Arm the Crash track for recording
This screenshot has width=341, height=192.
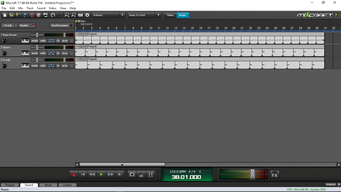[x=64, y=65]
